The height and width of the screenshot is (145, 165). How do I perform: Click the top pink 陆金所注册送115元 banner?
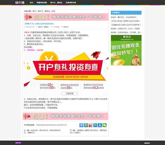click(x=66, y=17)
